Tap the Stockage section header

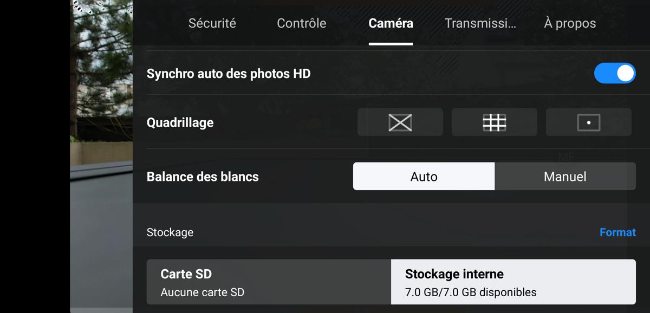pos(170,232)
